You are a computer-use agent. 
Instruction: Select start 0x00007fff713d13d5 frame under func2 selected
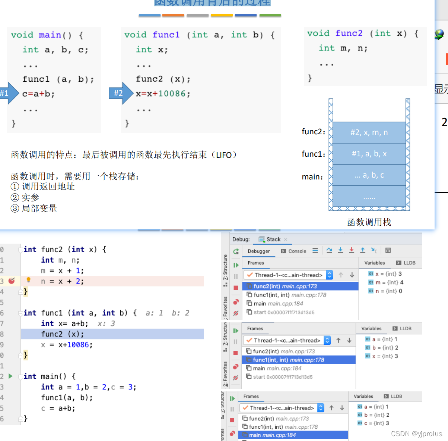(280, 312)
